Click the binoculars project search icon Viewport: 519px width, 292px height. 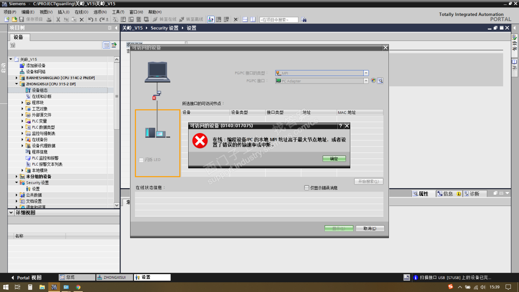(304, 19)
